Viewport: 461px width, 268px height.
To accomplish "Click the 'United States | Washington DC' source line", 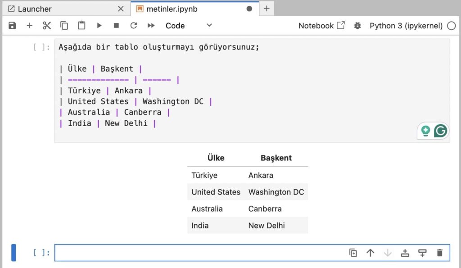I will coord(136,101).
